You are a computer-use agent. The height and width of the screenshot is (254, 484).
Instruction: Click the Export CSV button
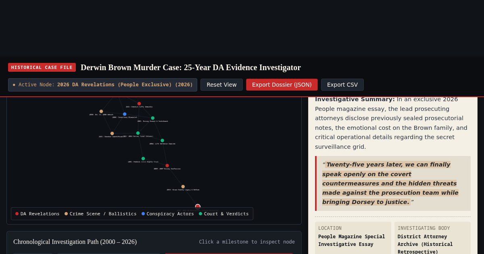342,85
